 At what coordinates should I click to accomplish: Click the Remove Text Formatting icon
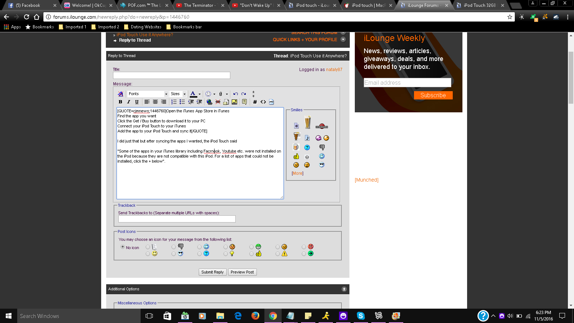coord(121,94)
